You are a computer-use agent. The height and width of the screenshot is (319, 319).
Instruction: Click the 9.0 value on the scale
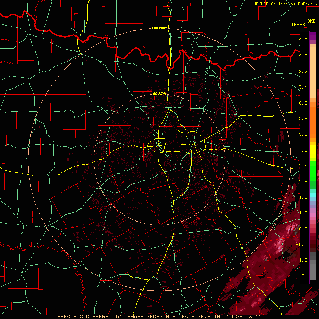tap(303, 56)
